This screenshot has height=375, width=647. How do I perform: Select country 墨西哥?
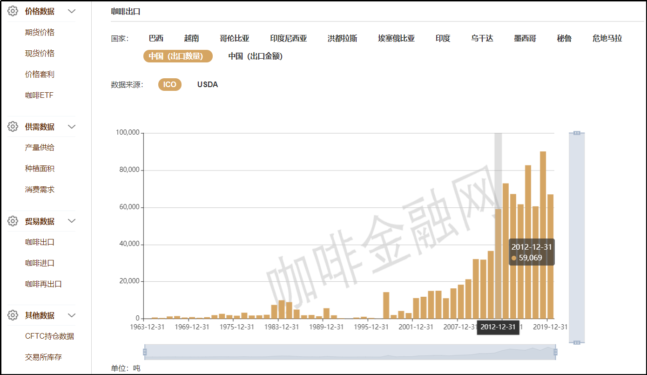coord(525,38)
